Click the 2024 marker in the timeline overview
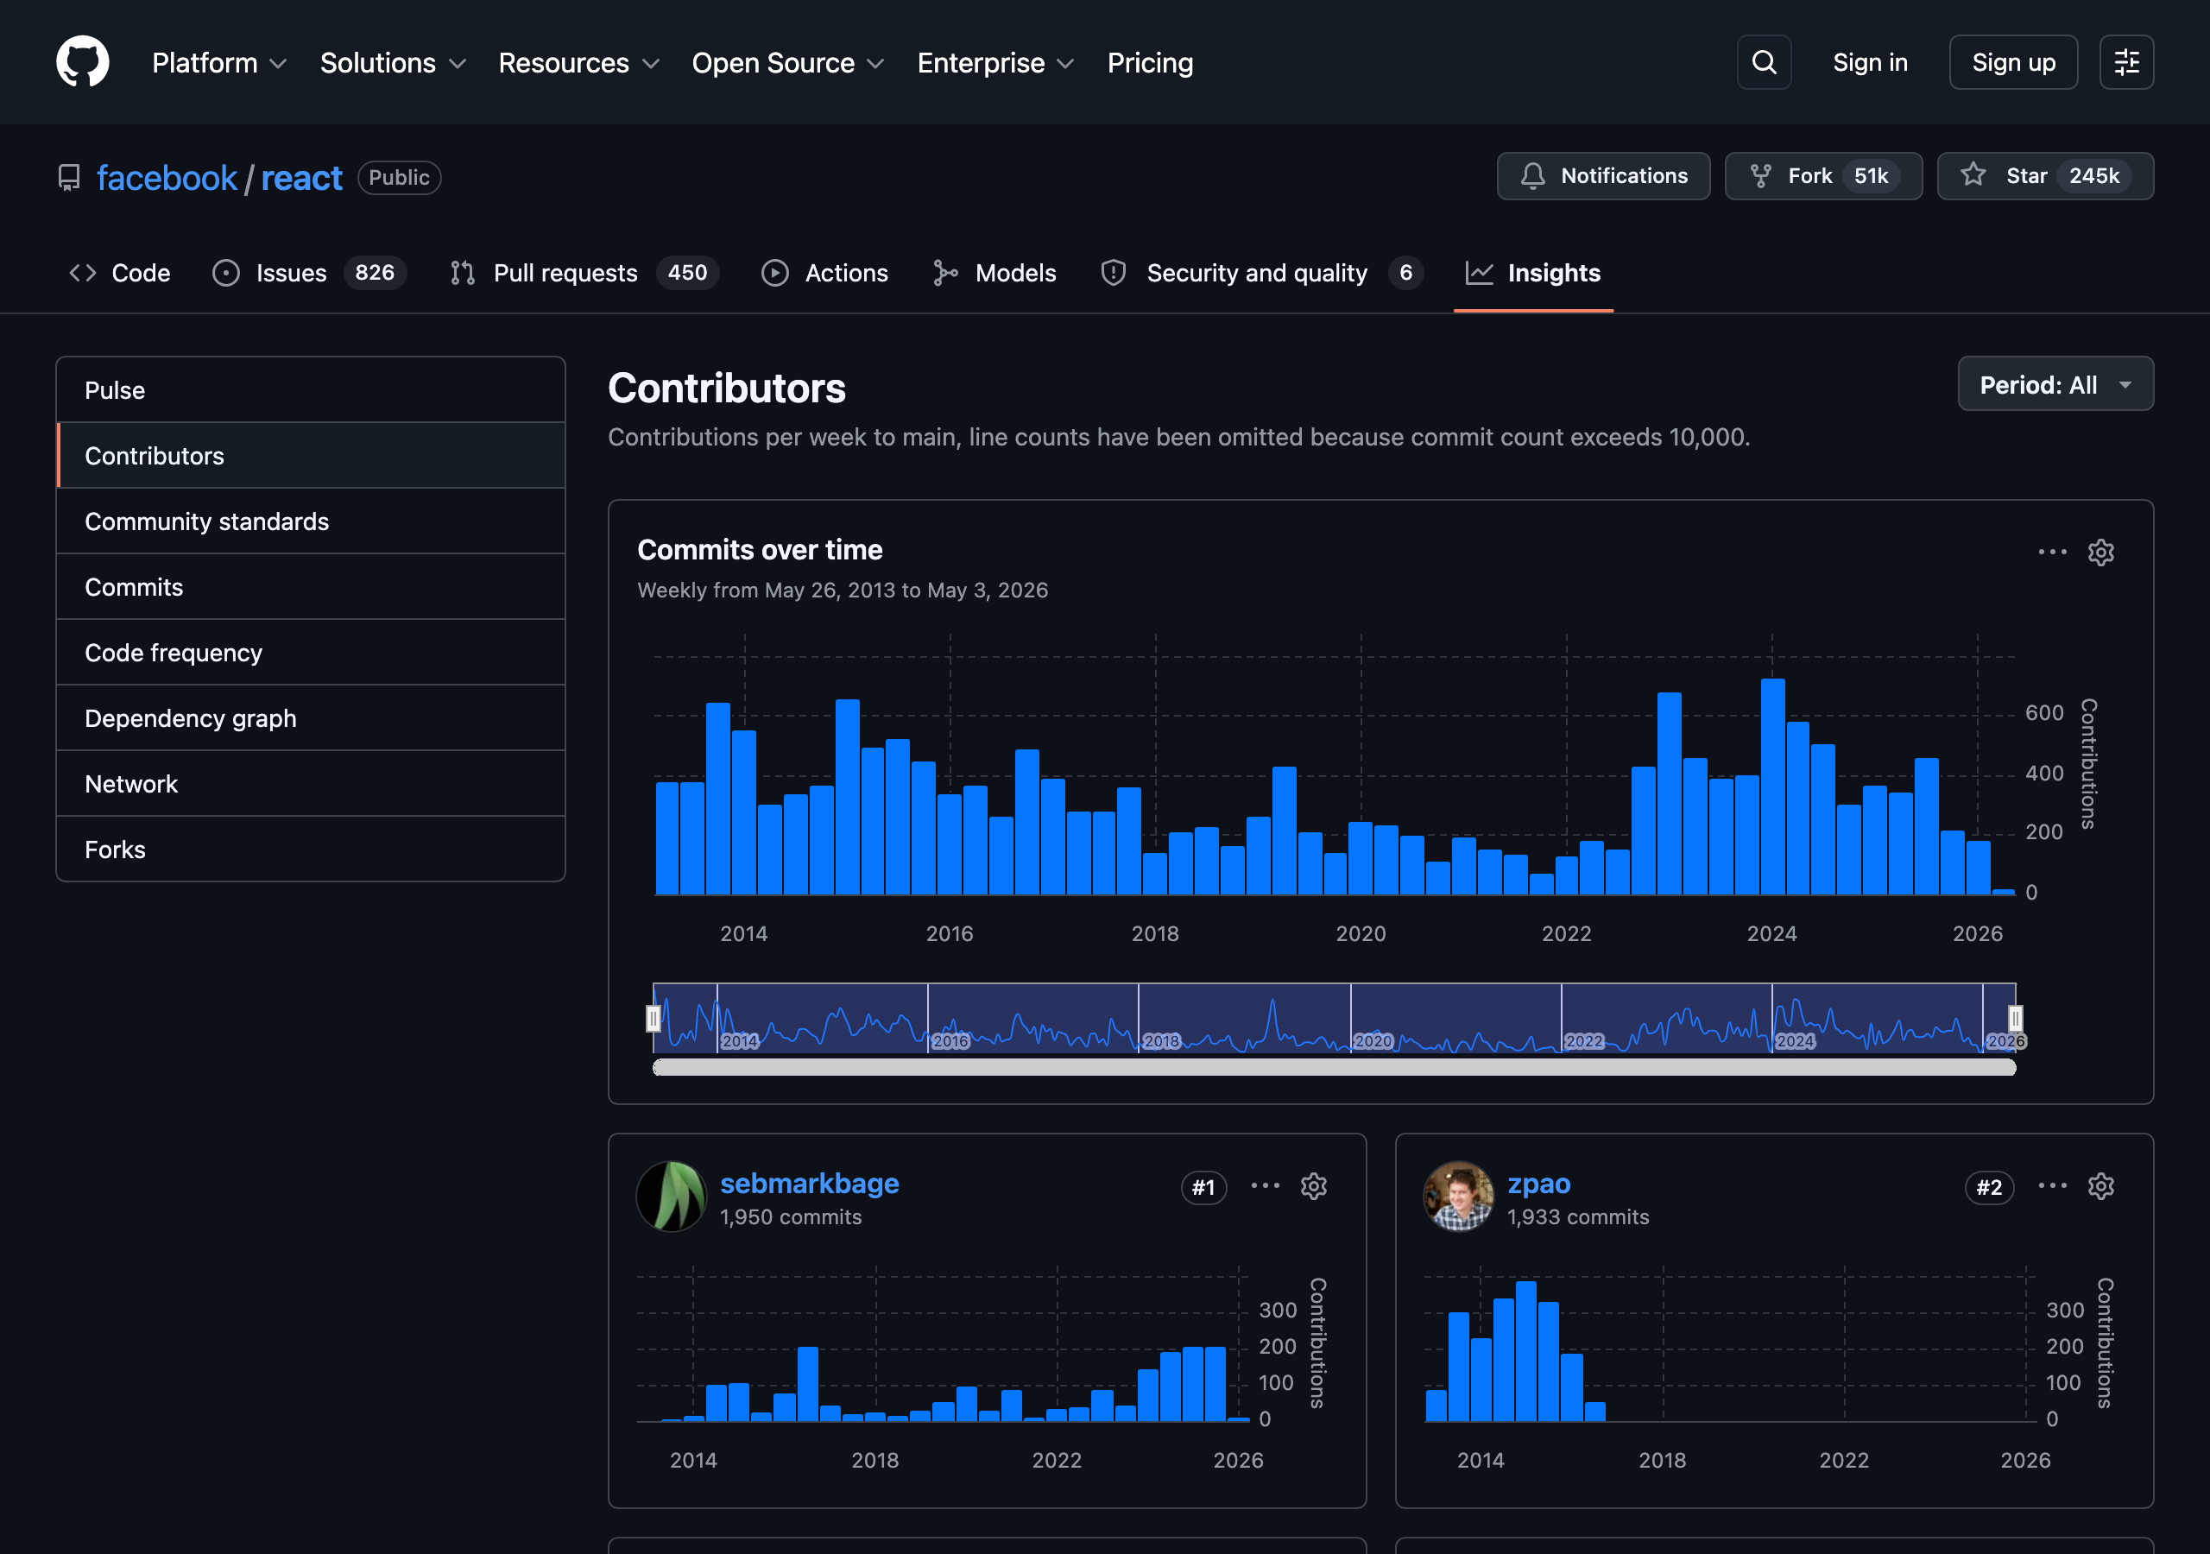 (x=1794, y=1041)
